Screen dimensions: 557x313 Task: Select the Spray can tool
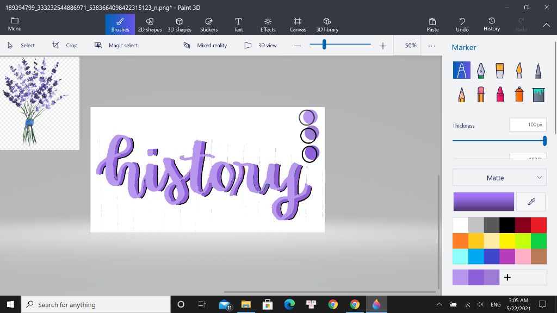(x=519, y=95)
